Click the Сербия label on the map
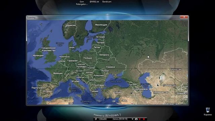215x121 pixels. click(91, 80)
